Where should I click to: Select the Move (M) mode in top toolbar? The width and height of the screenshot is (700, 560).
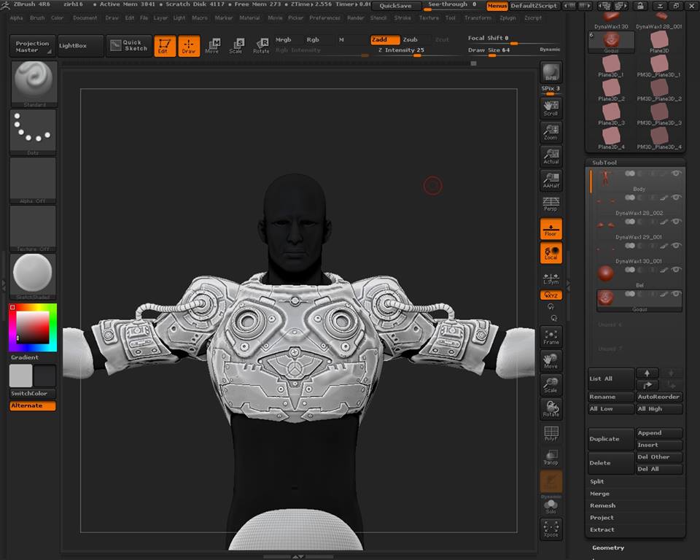tap(212, 46)
